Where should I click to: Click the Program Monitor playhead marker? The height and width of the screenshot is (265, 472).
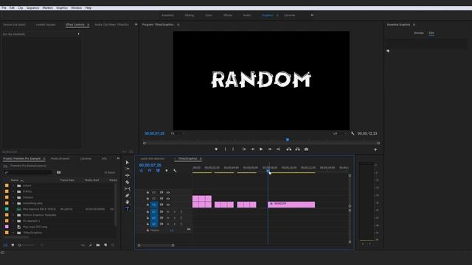point(288,140)
